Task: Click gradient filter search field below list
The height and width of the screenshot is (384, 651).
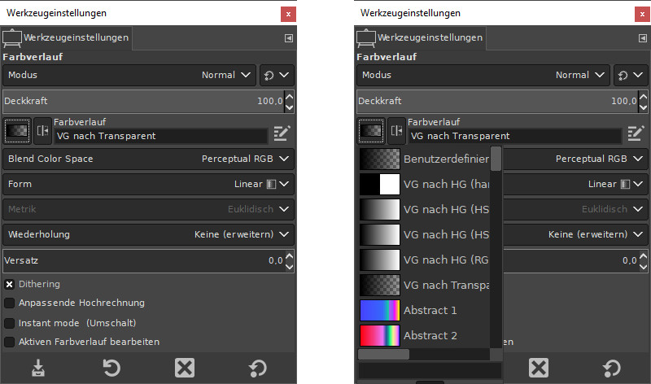Action: [x=430, y=371]
